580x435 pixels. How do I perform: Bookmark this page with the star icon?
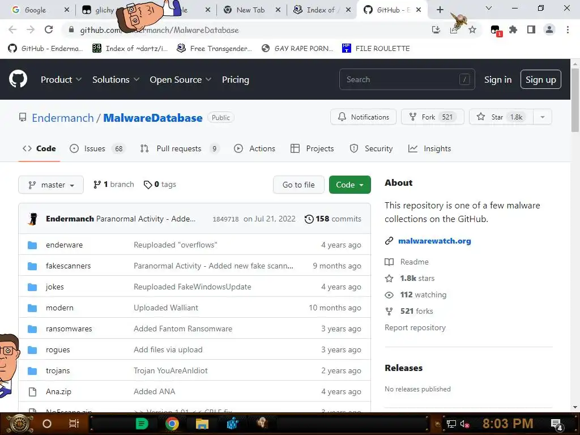(472, 29)
